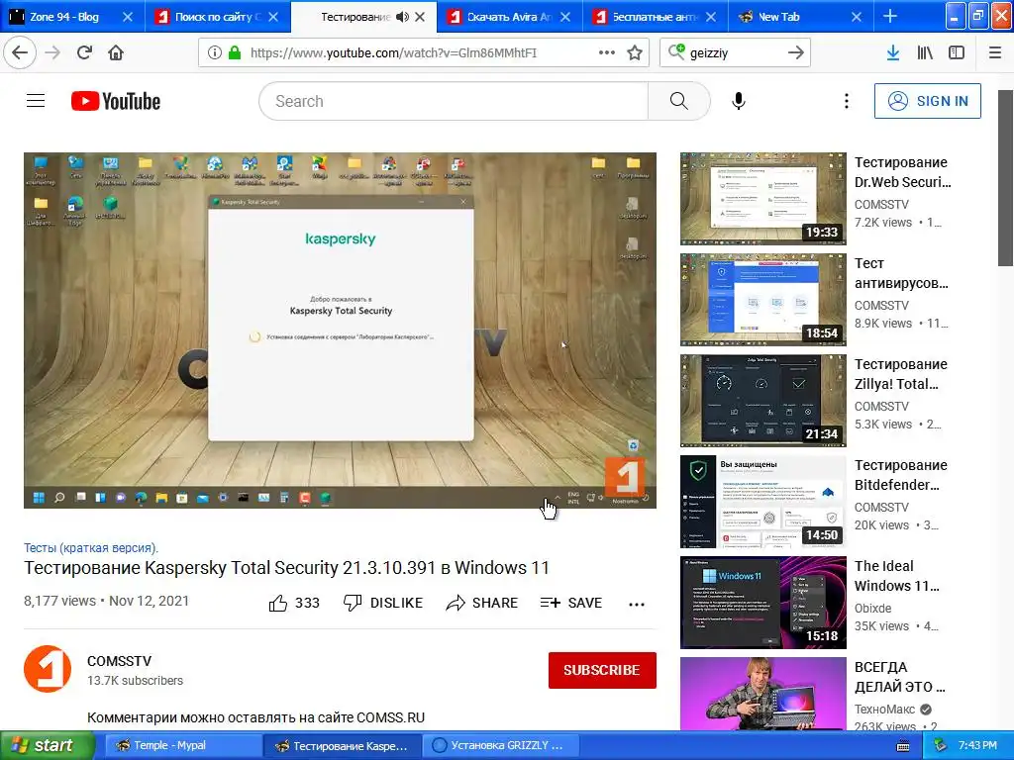Open the browser downloads panel
Image resolution: width=1014 pixels, height=760 pixels.
893,53
